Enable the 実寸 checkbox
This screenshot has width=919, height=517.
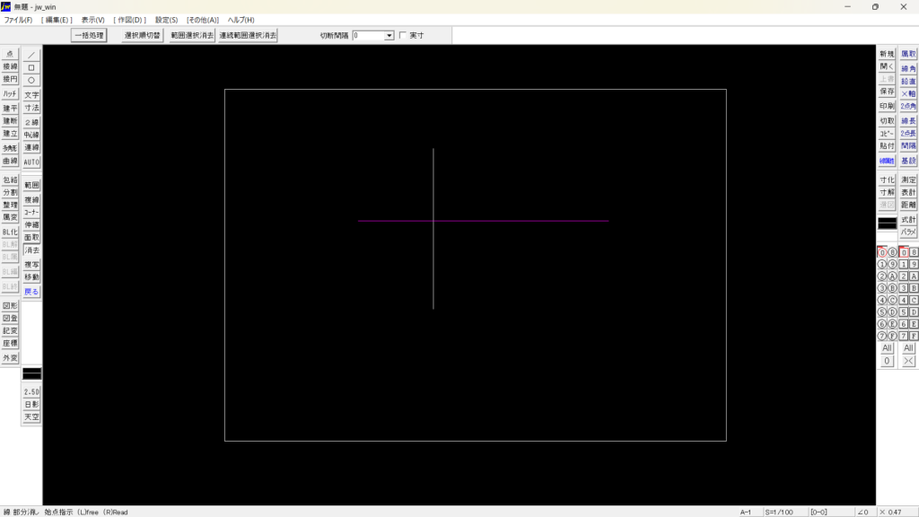[x=402, y=36]
